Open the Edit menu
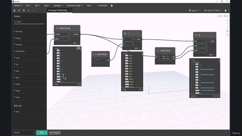The image size is (242, 136). (37, 6)
